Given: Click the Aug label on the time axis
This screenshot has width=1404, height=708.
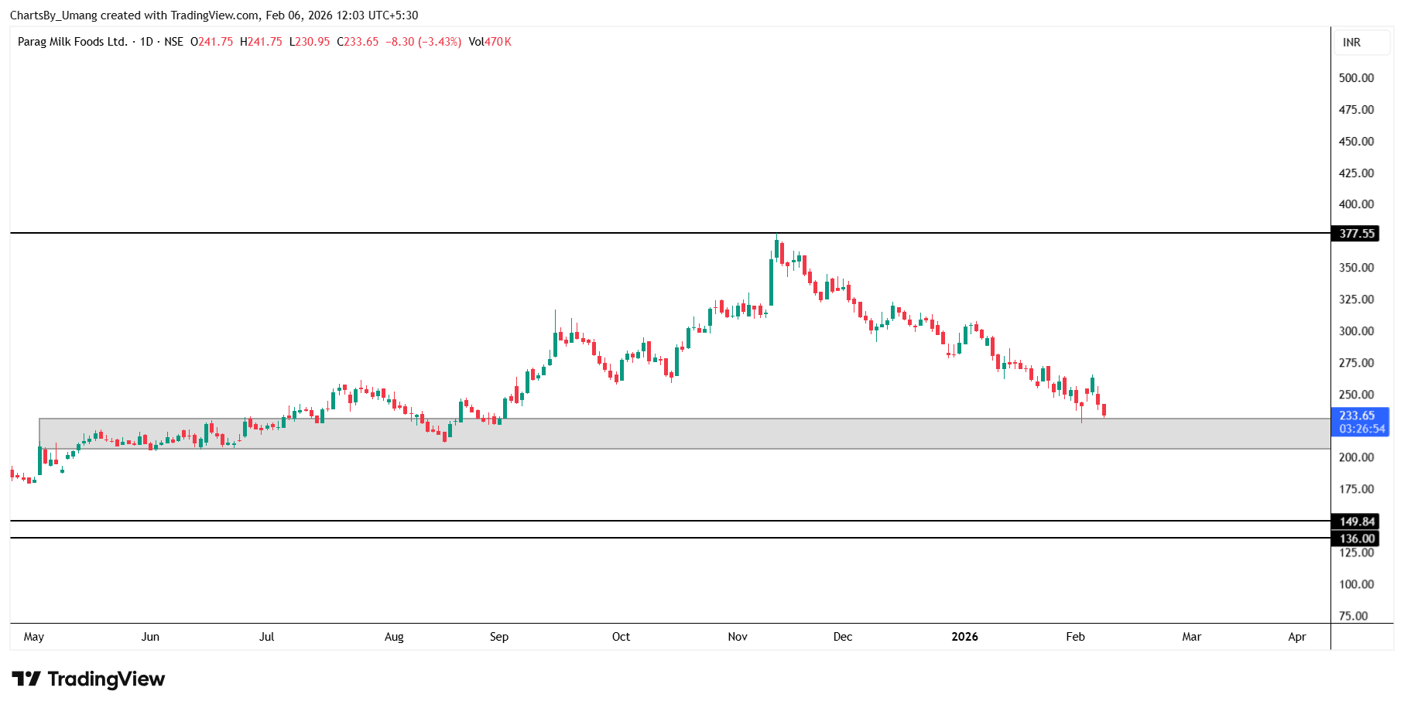Looking at the screenshot, I should click(394, 637).
